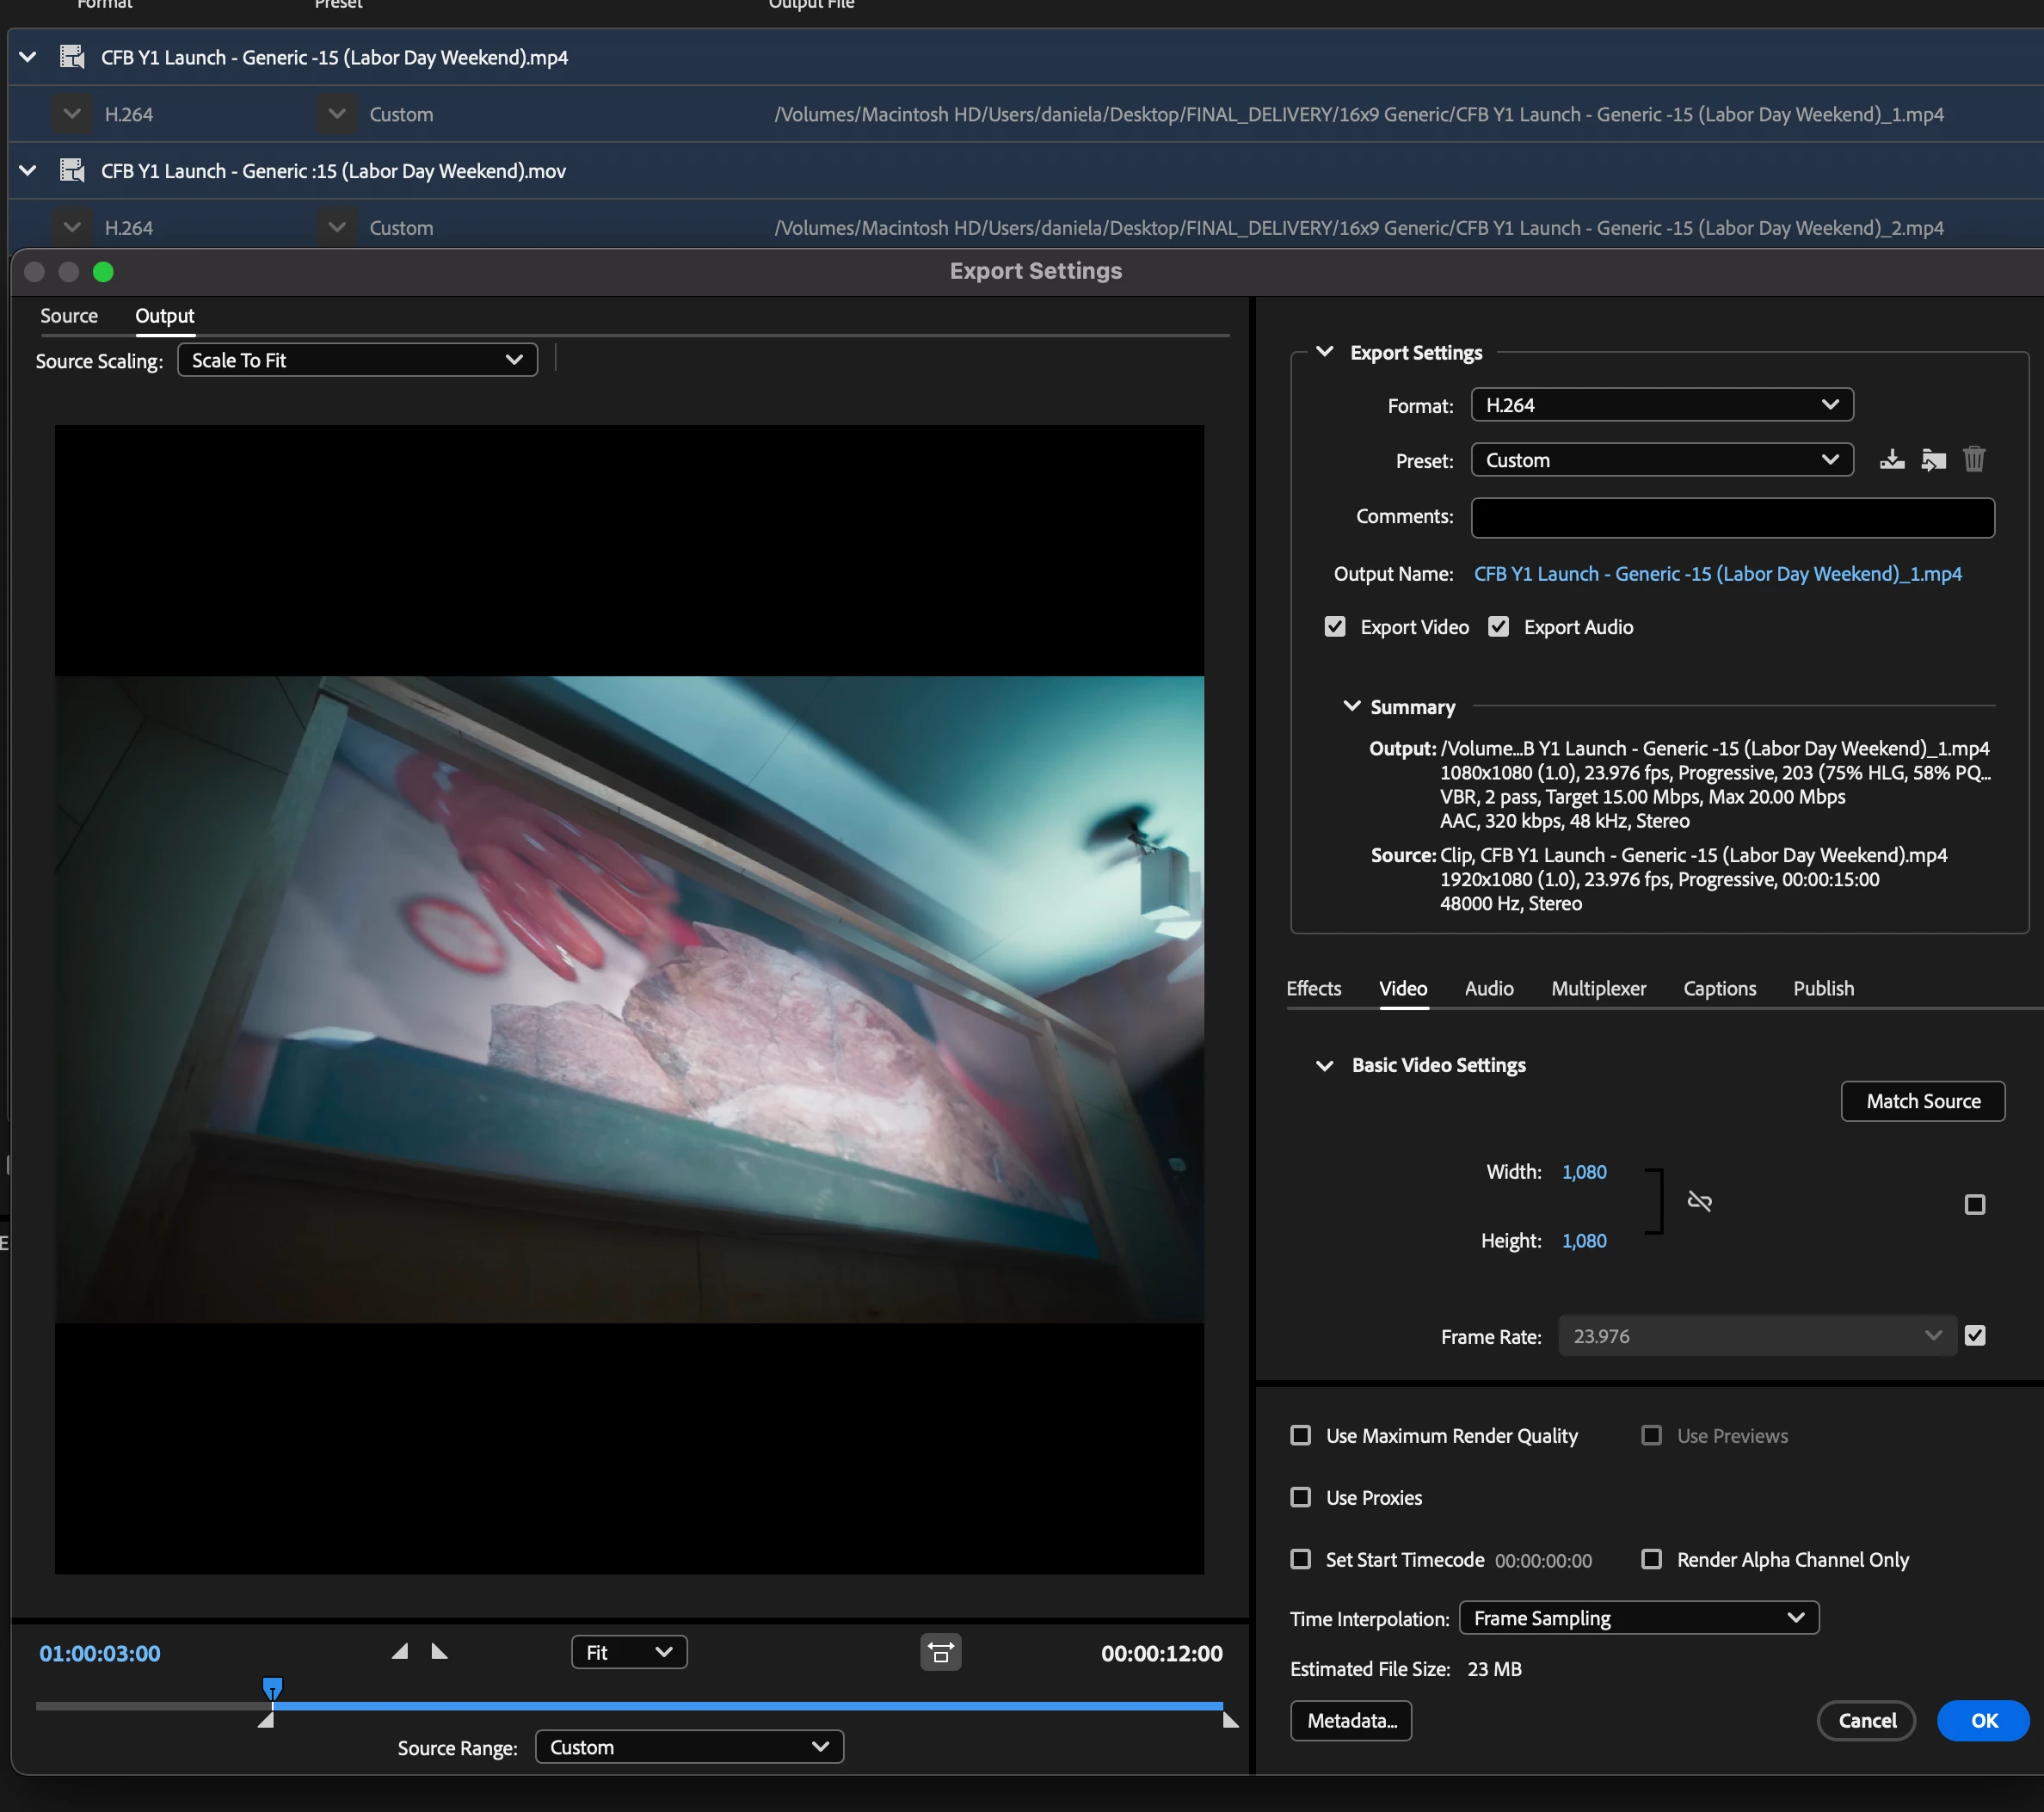The image size is (2044, 1812).
Task: Toggle the width-height aspect ratio link icon
Action: point(1699,1201)
